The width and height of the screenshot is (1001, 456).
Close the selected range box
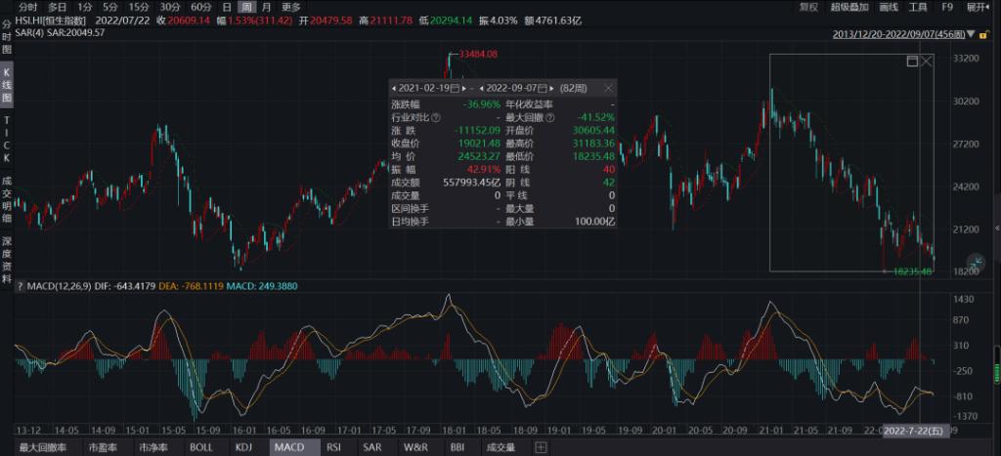(927, 61)
